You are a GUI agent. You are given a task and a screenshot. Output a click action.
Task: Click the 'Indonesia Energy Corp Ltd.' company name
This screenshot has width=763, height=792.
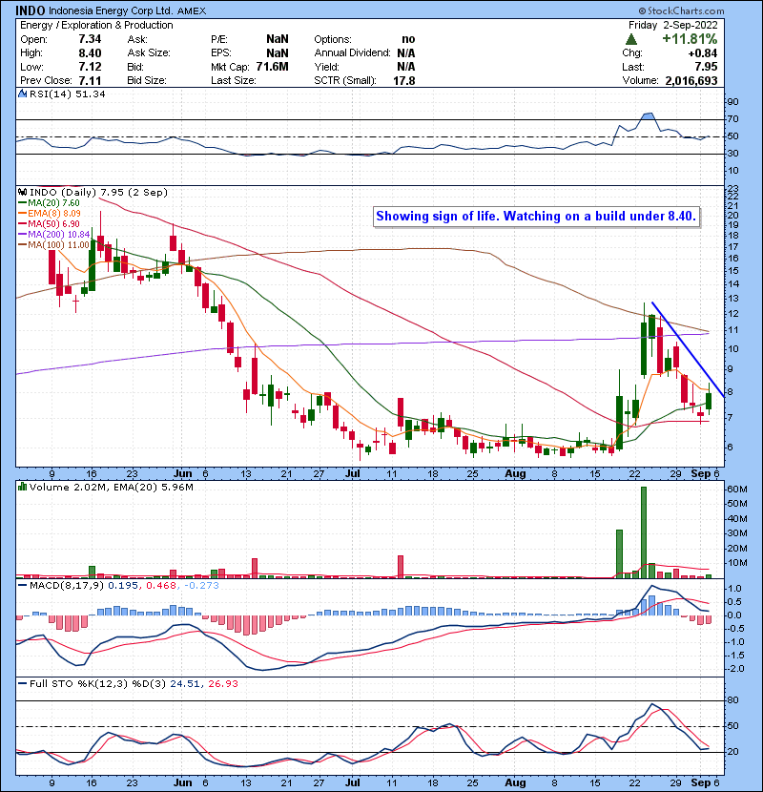(111, 10)
